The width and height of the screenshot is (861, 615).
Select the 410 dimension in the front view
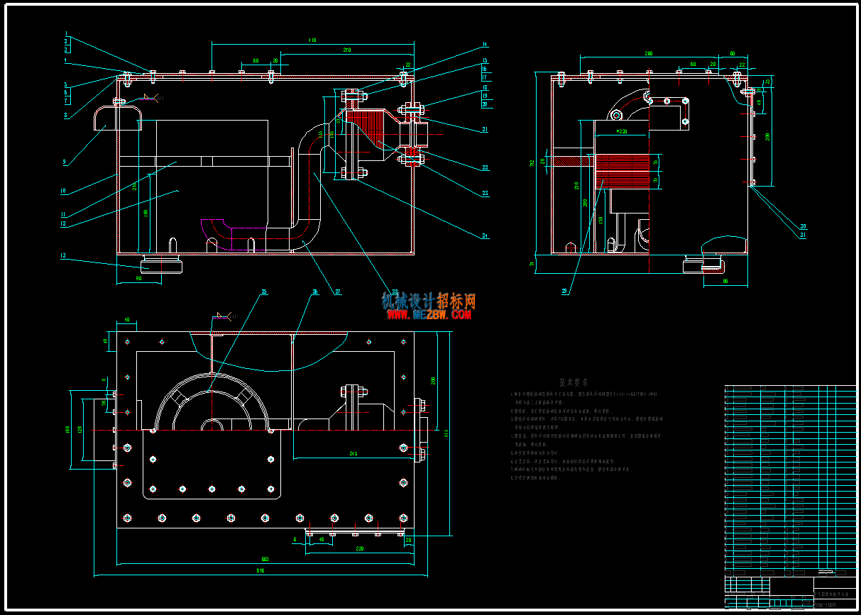click(312, 41)
